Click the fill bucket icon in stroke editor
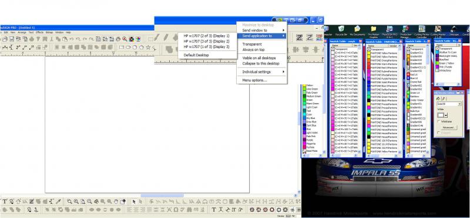470x218 pixels. click(438, 98)
